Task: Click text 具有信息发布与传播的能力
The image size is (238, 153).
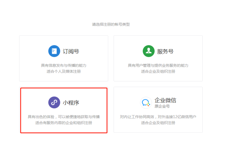Action: click(x=64, y=65)
